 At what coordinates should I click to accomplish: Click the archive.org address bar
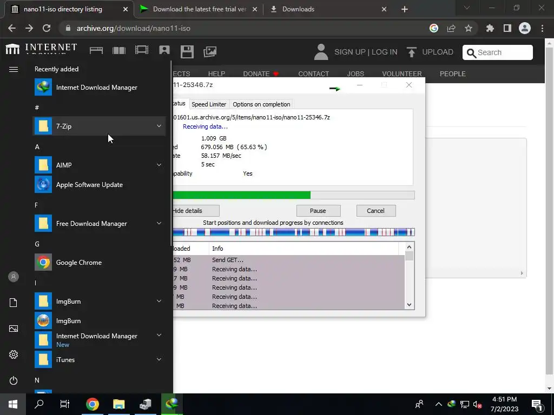click(244, 28)
